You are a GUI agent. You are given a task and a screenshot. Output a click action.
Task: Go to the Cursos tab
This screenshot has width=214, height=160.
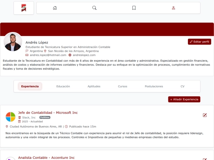pos(122,86)
